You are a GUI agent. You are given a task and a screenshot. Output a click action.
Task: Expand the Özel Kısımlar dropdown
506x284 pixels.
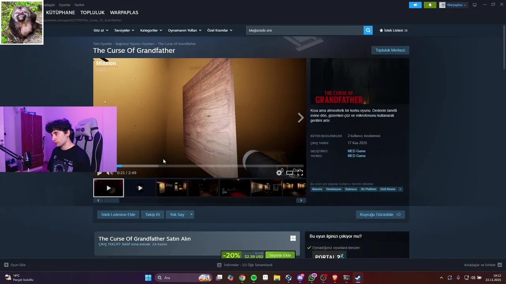coord(220,30)
